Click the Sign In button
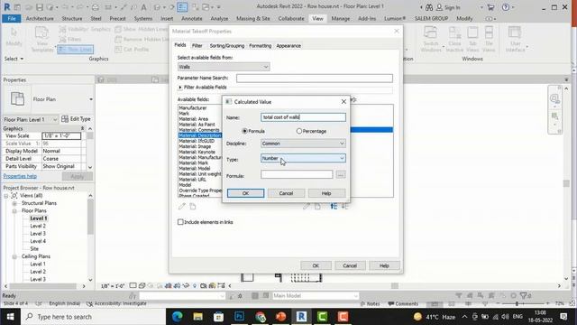 (448, 7)
